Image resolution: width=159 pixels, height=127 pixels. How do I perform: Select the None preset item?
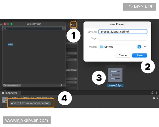pos(10,44)
